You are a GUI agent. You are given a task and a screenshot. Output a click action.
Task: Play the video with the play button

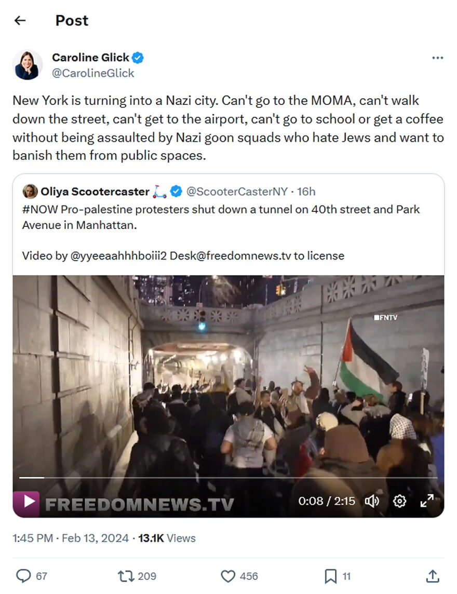[x=27, y=503]
